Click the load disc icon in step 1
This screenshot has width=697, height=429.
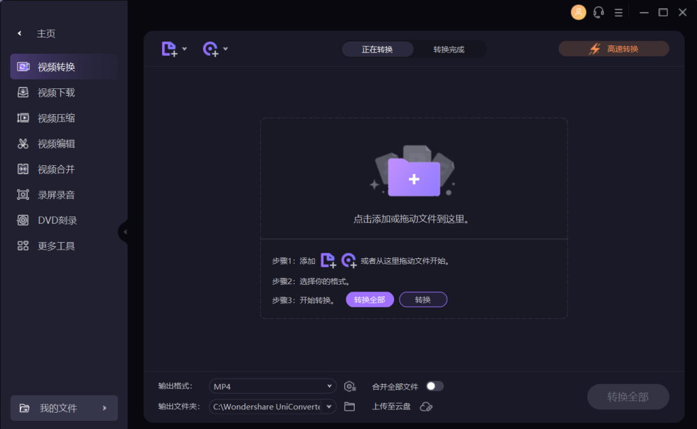click(349, 260)
